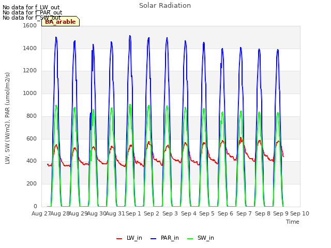Click the y-axis title LW, SW, PAR
The width and height of the screenshot is (331, 248).
[x=8, y=118]
